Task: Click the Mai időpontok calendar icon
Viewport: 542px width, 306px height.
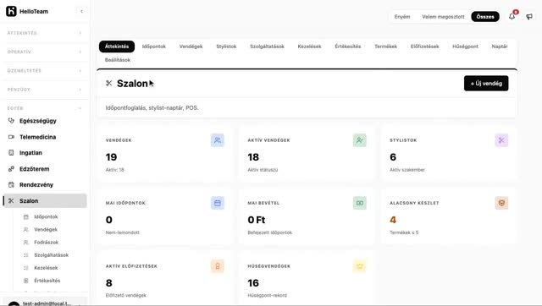Action: pyautogui.click(x=218, y=203)
